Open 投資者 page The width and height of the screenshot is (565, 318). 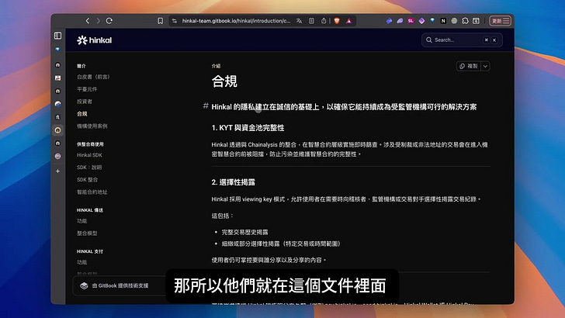(85, 101)
